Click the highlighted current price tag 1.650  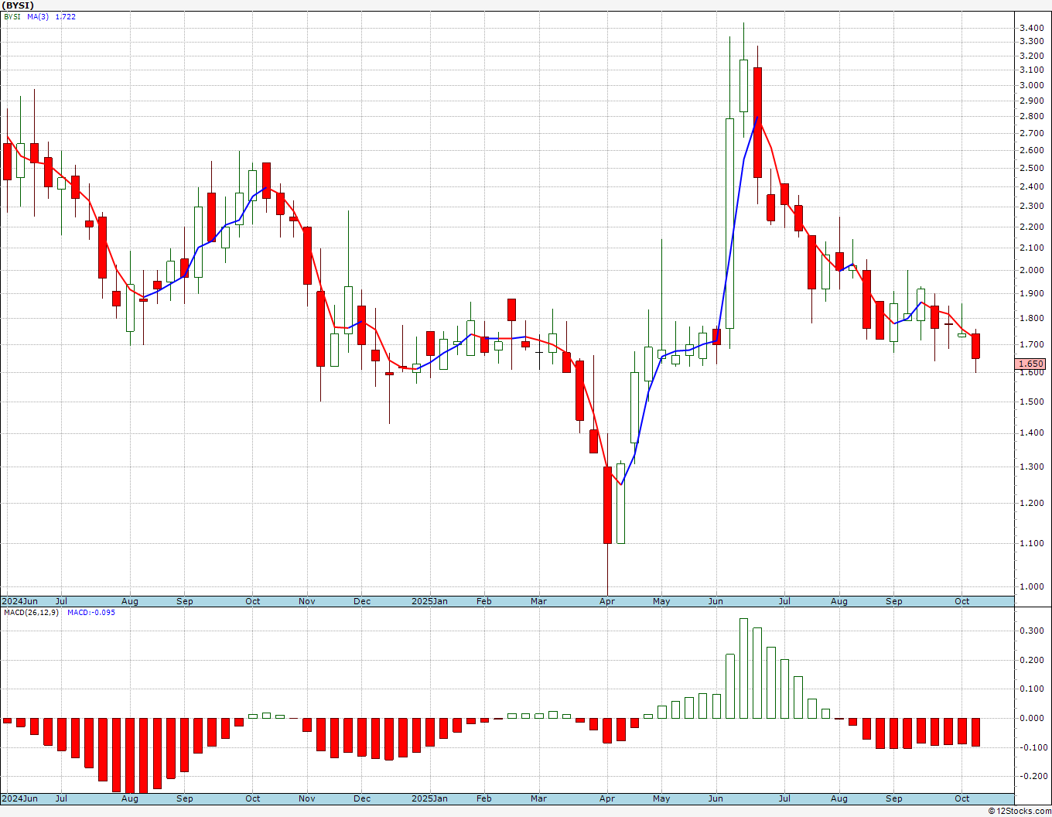tap(1030, 364)
